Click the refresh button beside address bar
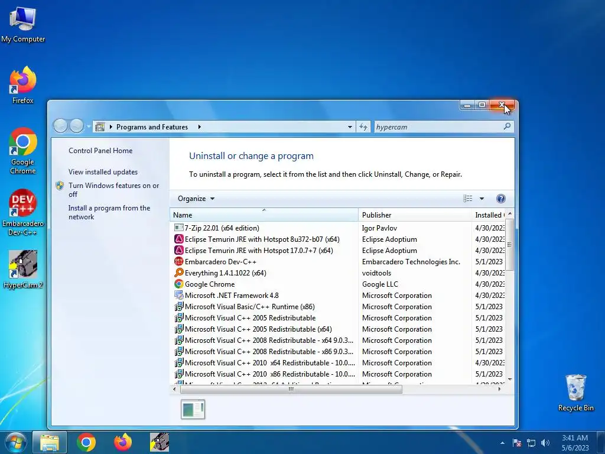The image size is (605, 454). point(363,127)
